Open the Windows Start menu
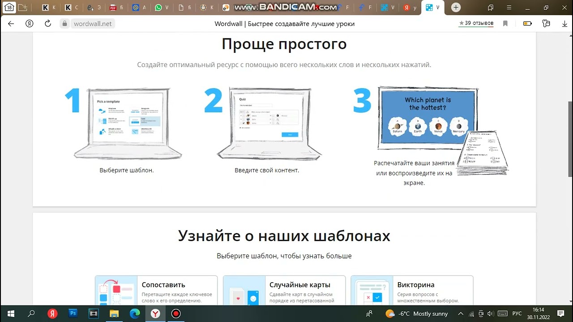Image resolution: width=573 pixels, height=322 pixels. coord(11,314)
